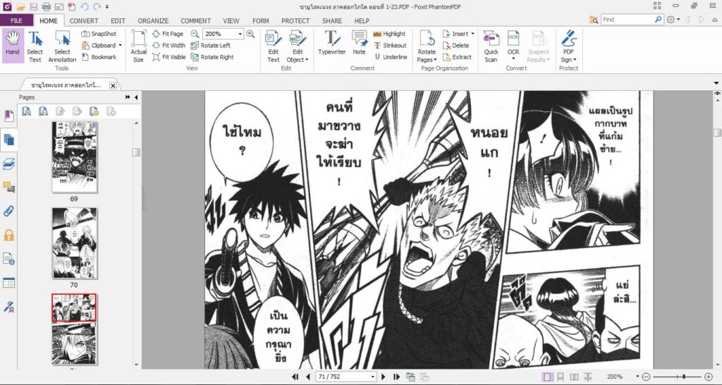Apply Strikeout markup tool
Viewport: 722px width, 385px height.
390,45
